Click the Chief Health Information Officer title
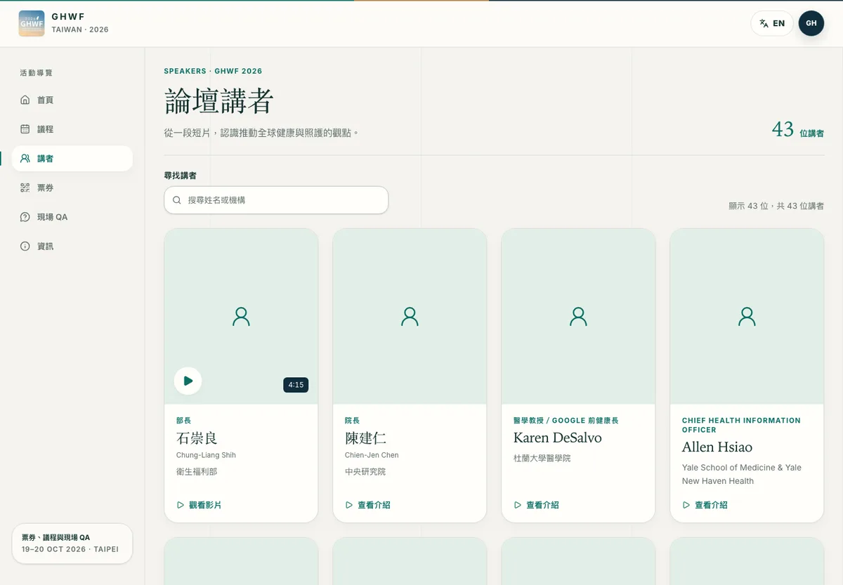The width and height of the screenshot is (843, 585). coord(741,425)
